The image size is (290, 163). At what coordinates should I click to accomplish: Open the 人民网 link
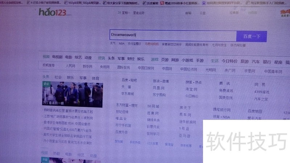[70, 66]
